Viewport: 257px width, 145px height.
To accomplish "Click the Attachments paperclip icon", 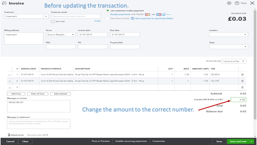I will pyautogui.click(x=9, y=135).
